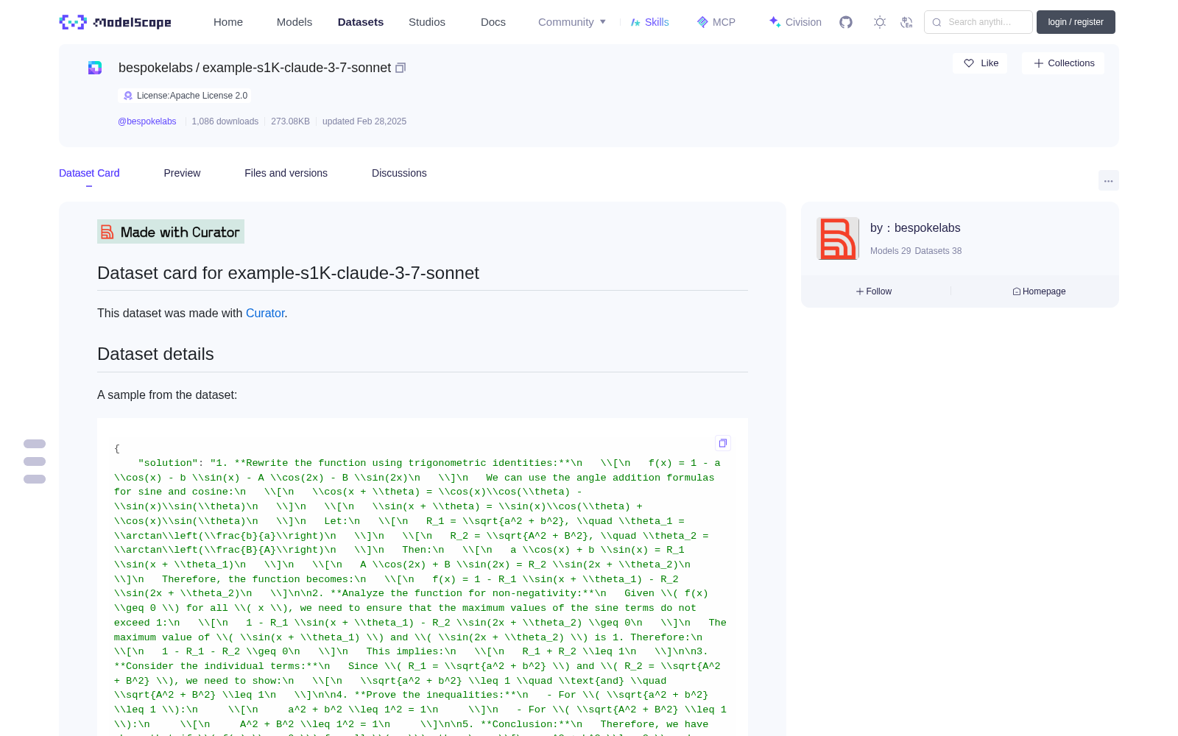Switch language with the translate icon
Screen dimensions: 1178x736
[x=906, y=22]
